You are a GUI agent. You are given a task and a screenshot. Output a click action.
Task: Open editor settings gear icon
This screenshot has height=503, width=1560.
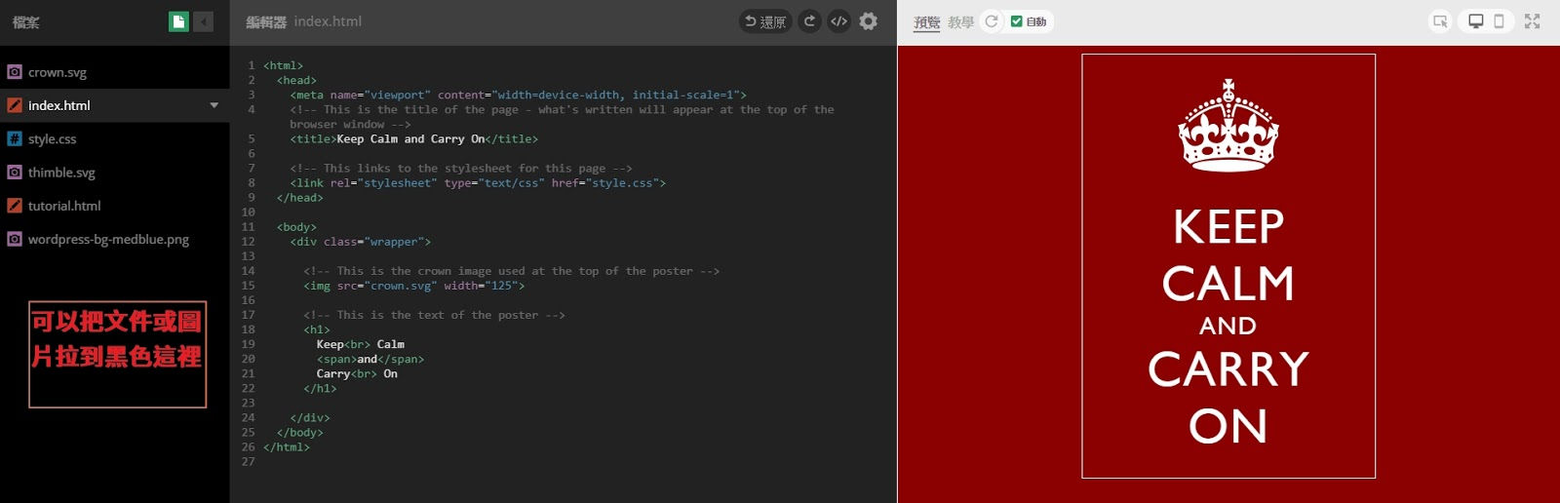(869, 21)
